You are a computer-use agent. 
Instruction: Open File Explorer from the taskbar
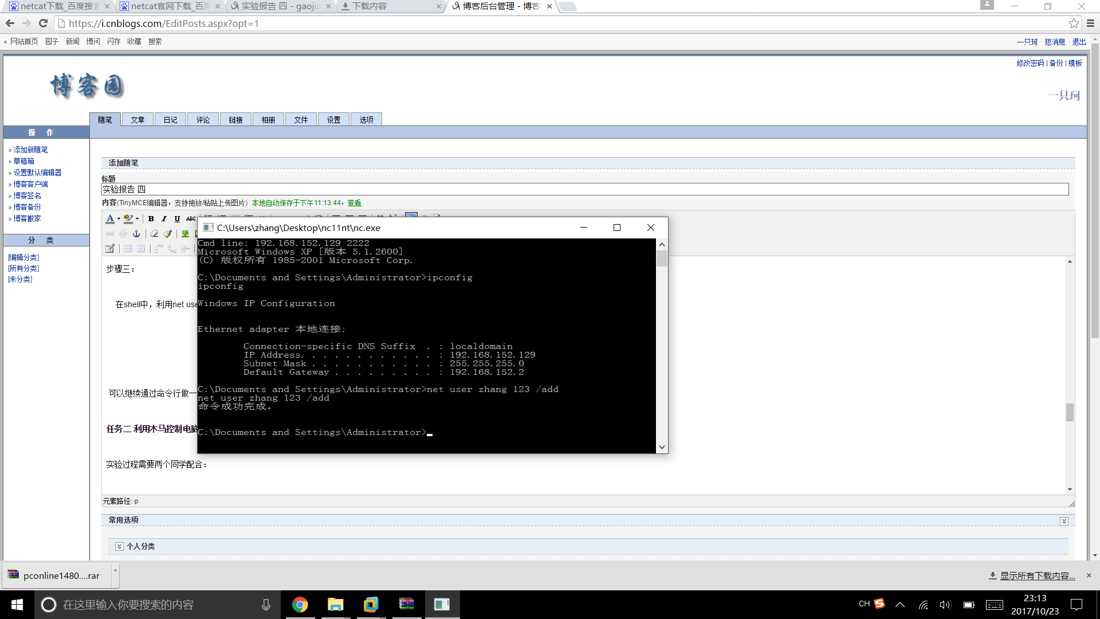tap(335, 605)
